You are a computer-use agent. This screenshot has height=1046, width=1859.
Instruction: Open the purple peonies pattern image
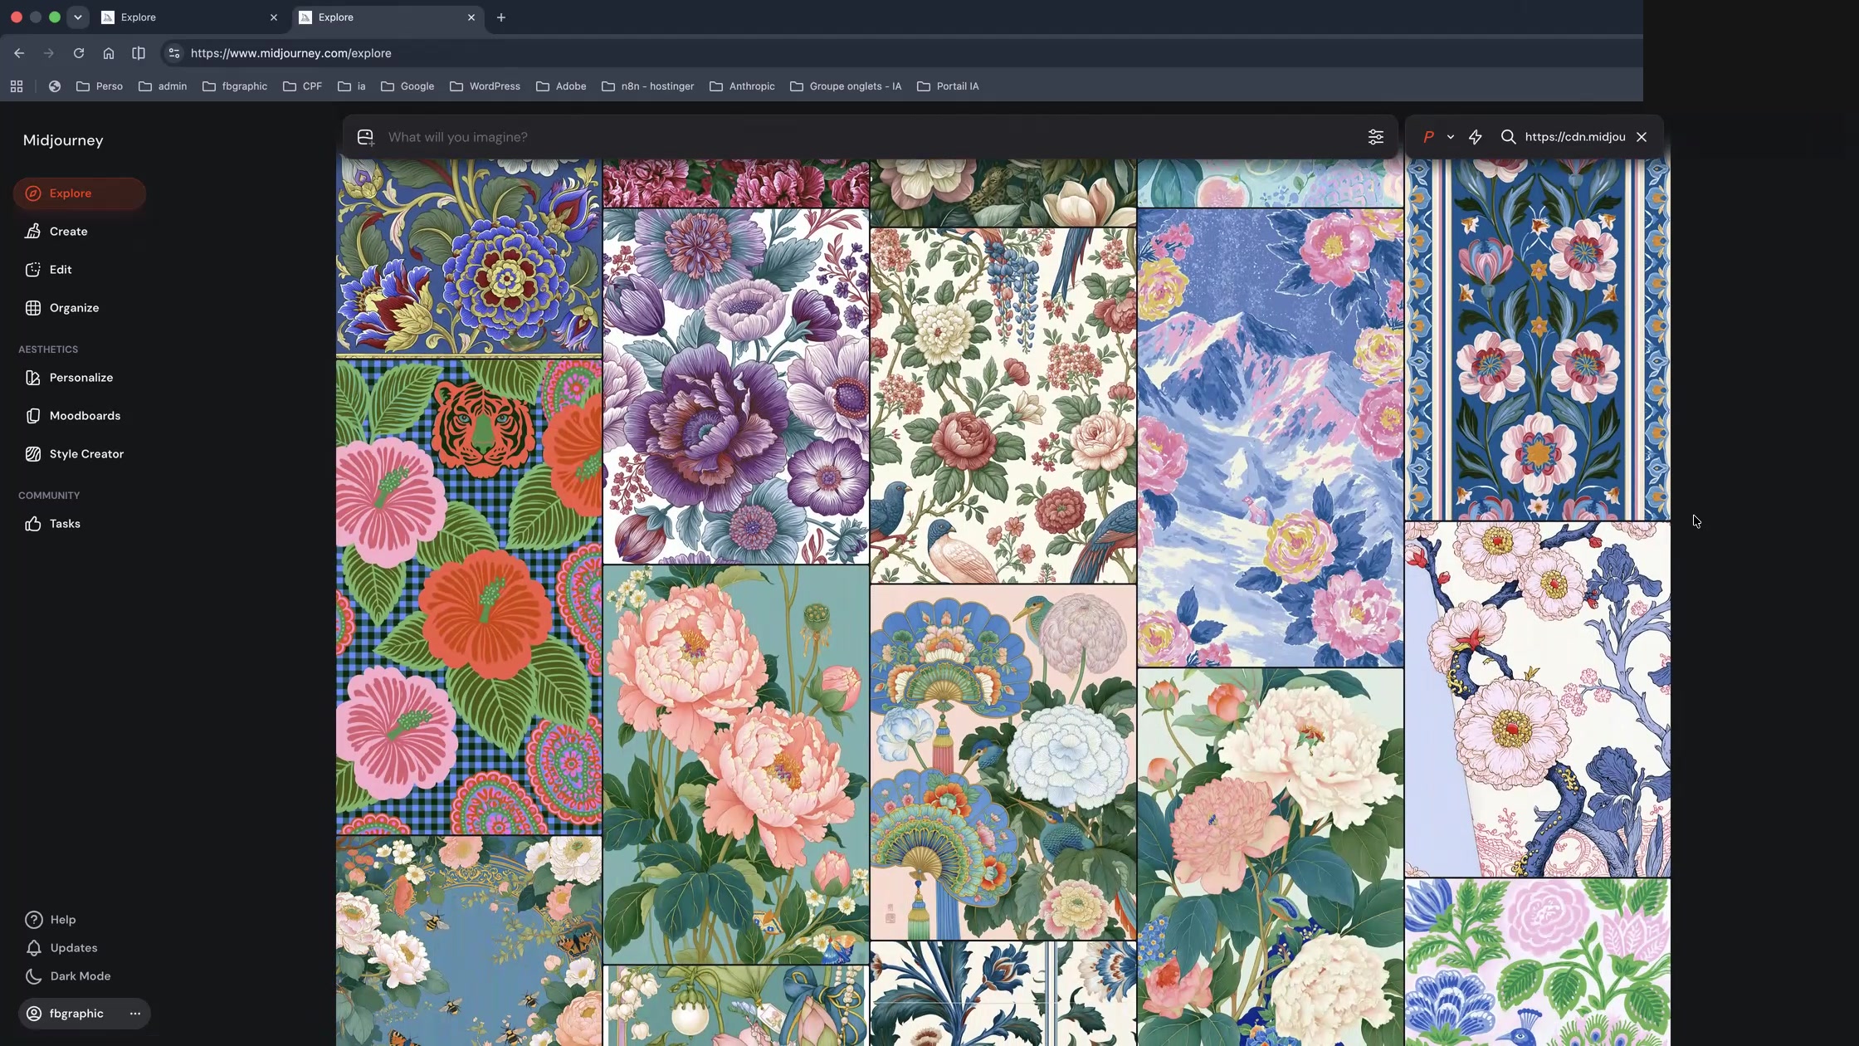point(736,386)
